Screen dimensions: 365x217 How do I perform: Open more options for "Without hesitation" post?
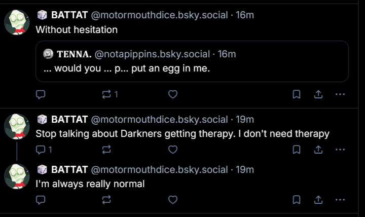[x=340, y=94]
